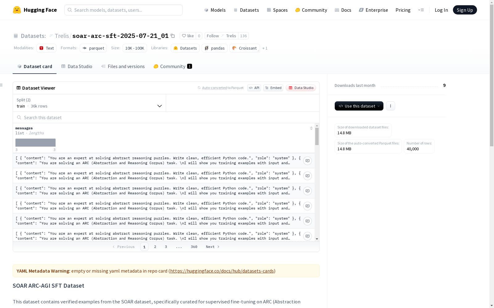Click the pandas library tag
This screenshot has height=308, width=494.
[x=215, y=48]
